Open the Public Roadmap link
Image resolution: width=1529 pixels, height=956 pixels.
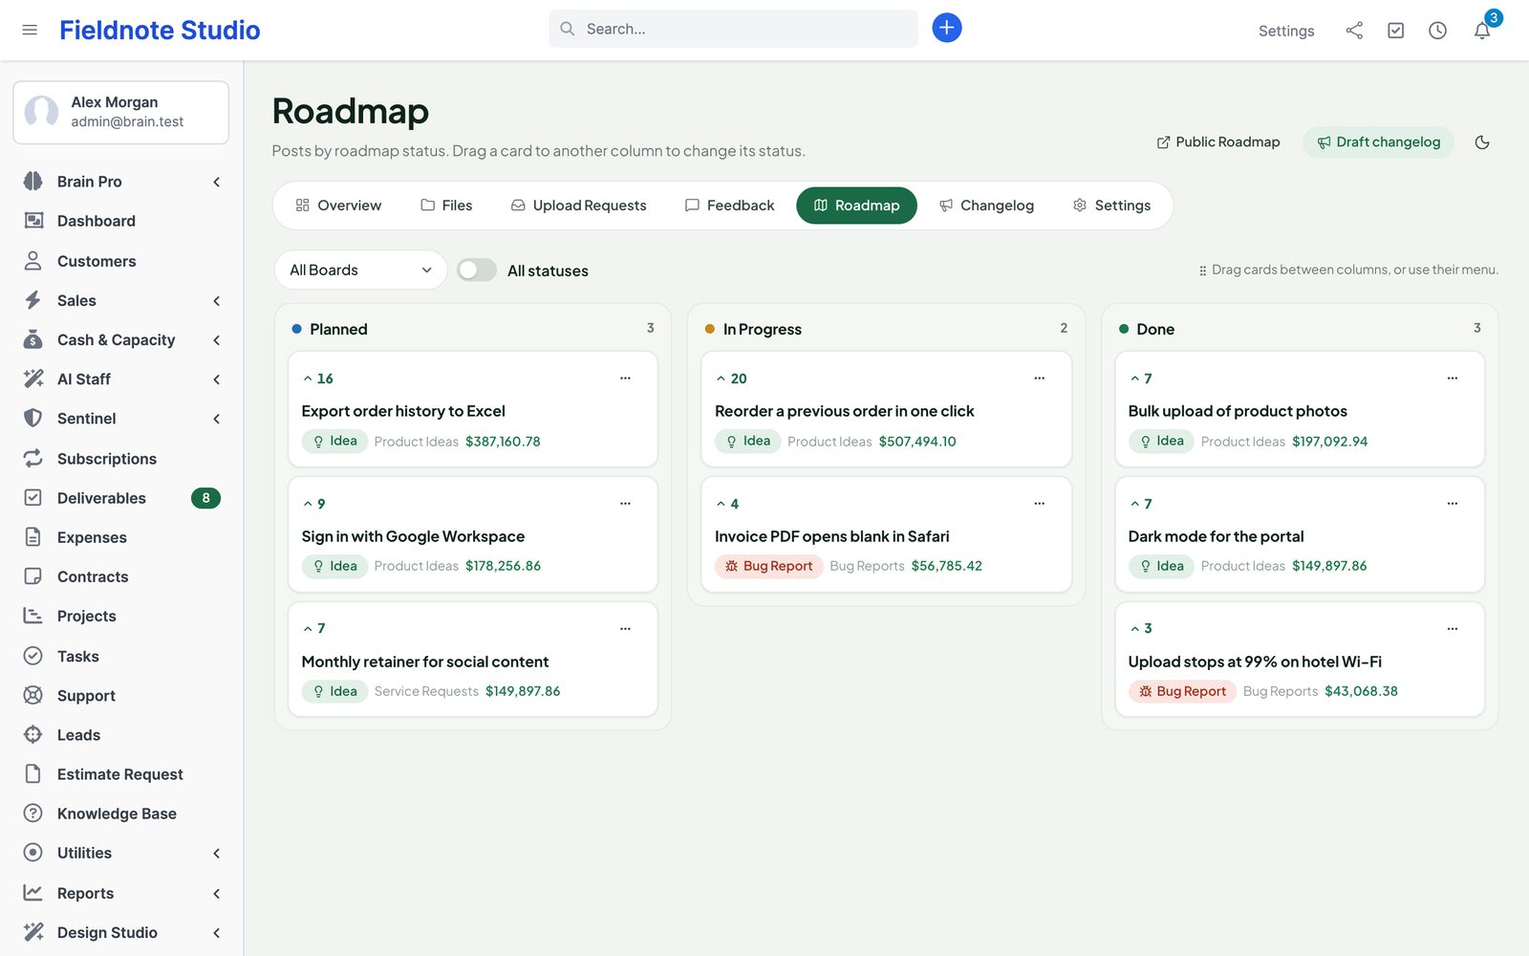1217,142
